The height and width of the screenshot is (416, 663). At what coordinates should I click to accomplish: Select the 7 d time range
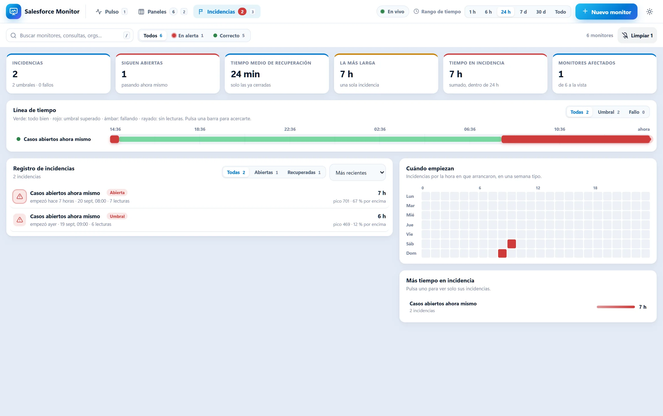(523, 12)
